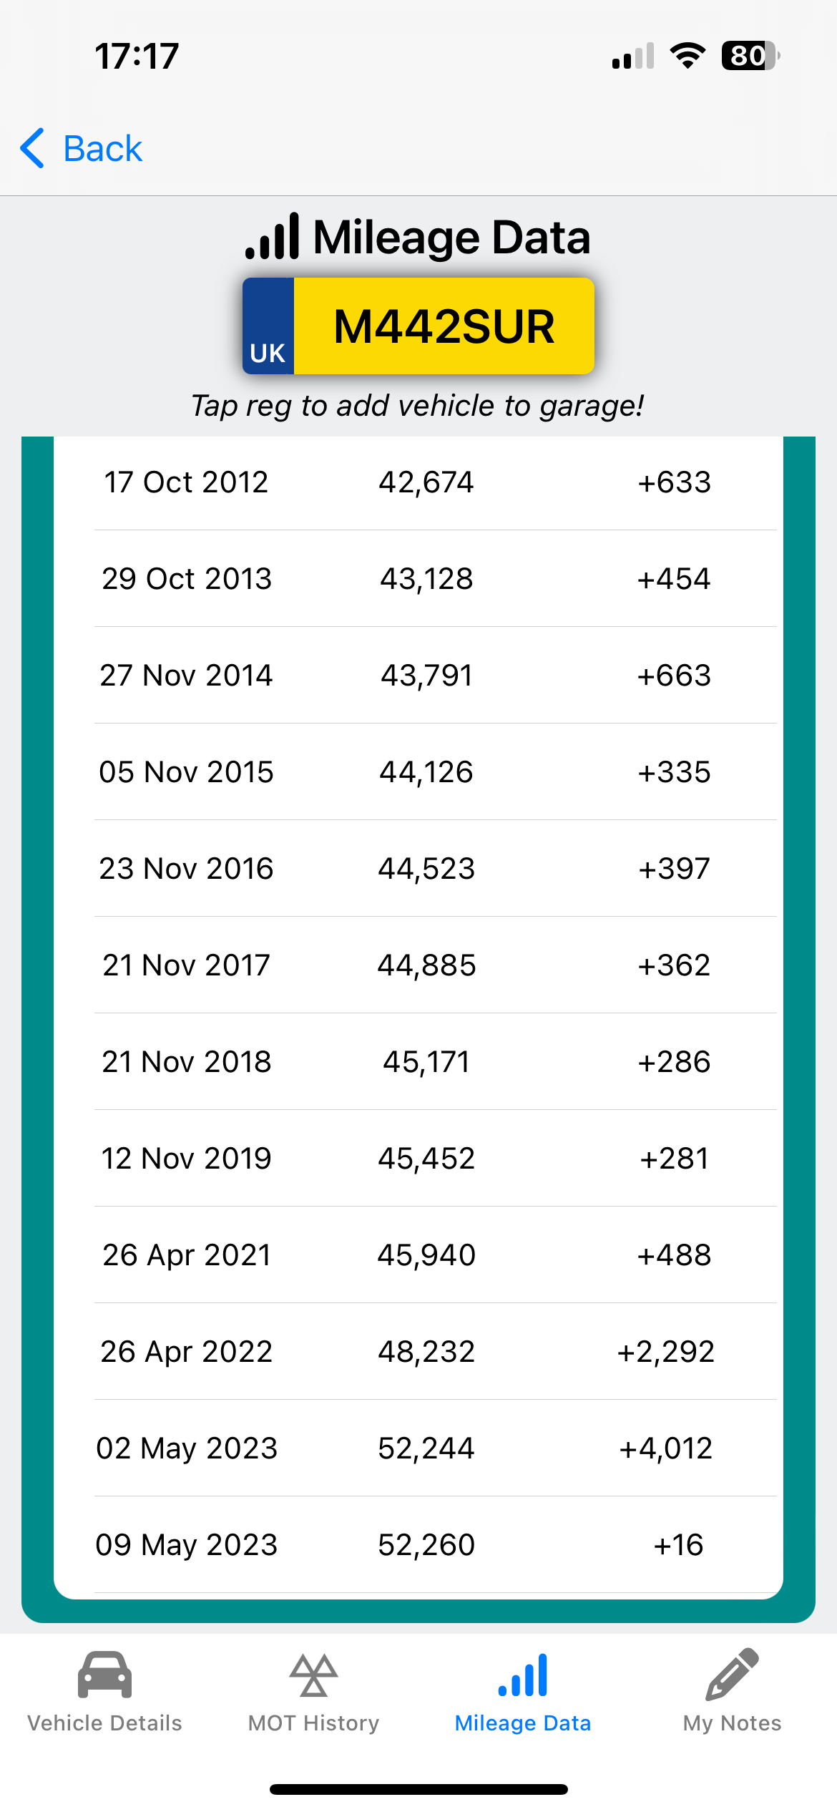This screenshot has width=837, height=1812.
Task: Tap the 52,260 mileage reading
Action: tap(426, 1545)
